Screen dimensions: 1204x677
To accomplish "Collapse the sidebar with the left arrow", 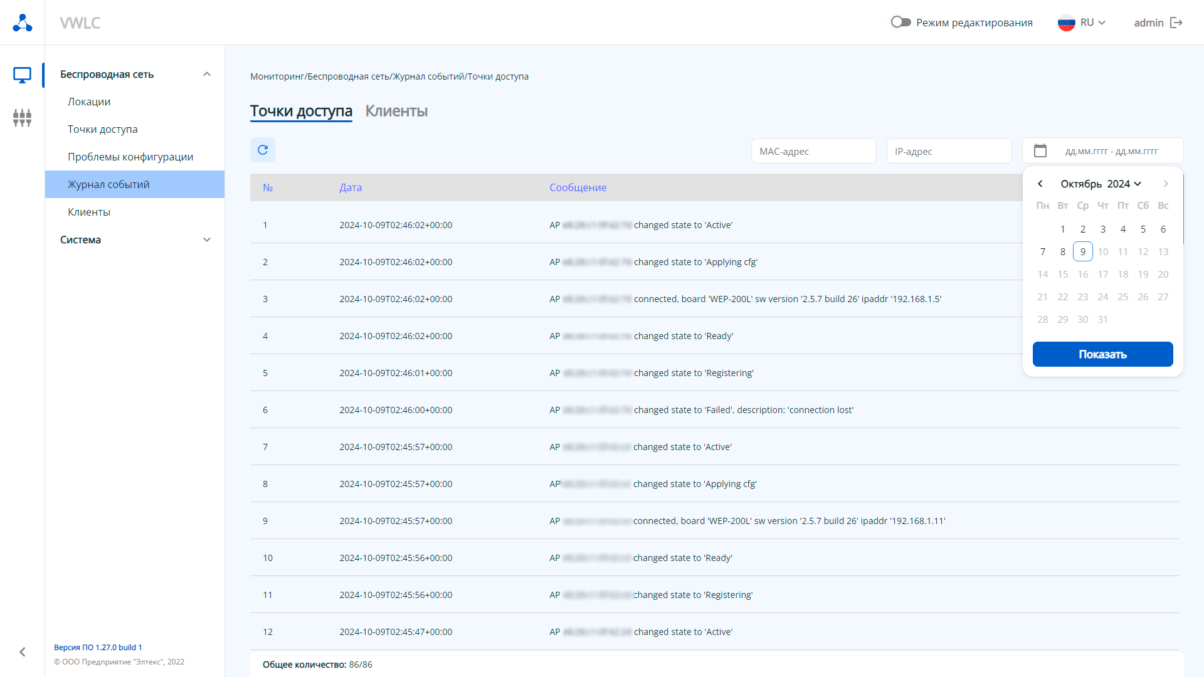I will 23,652.
